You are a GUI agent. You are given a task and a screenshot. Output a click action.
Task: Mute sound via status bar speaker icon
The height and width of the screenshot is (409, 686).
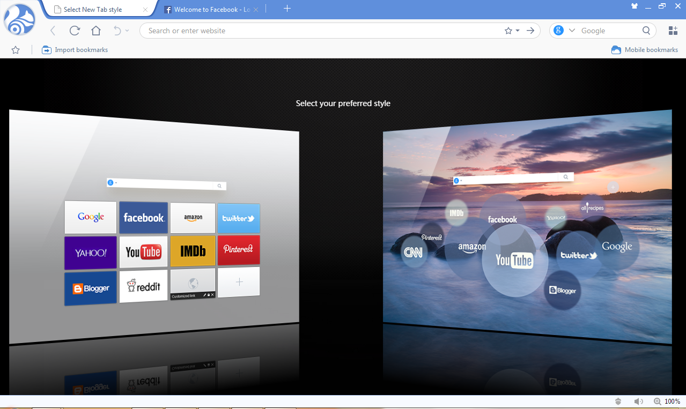(638, 401)
